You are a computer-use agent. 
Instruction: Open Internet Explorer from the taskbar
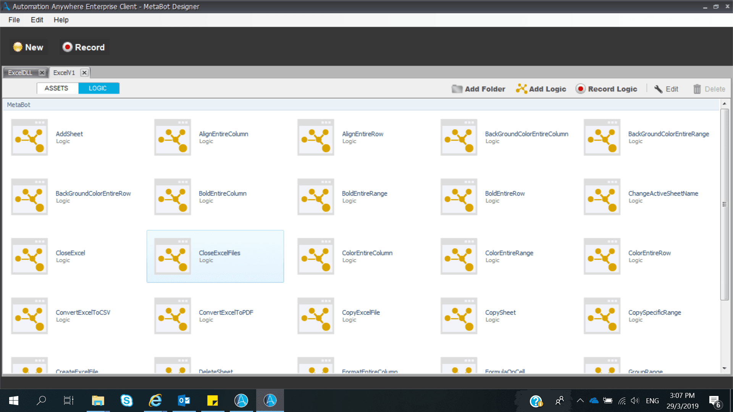tap(155, 401)
